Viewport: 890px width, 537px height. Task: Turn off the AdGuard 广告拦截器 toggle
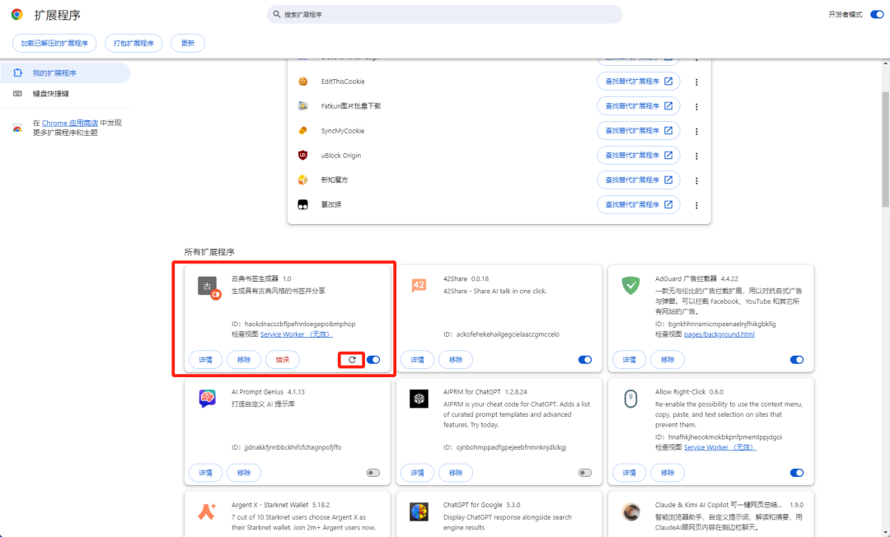click(796, 360)
